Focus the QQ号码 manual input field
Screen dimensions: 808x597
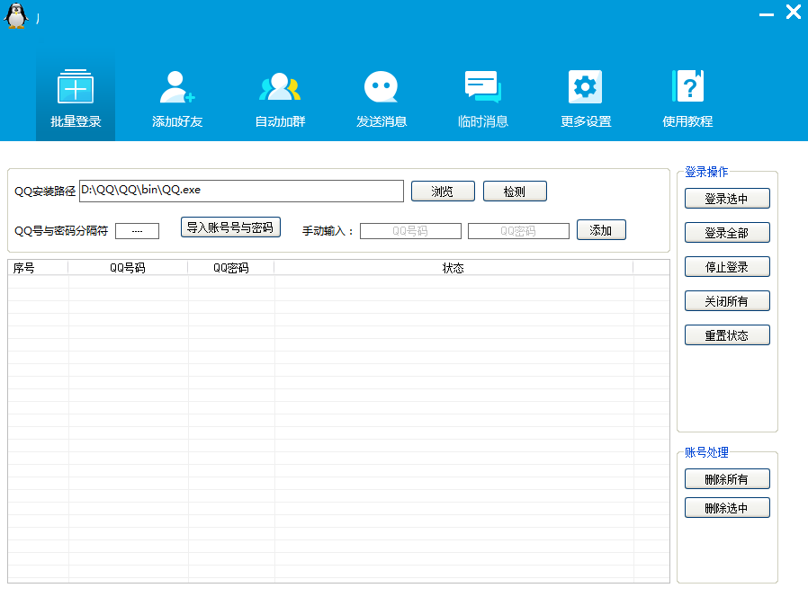pyautogui.click(x=410, y=231)
